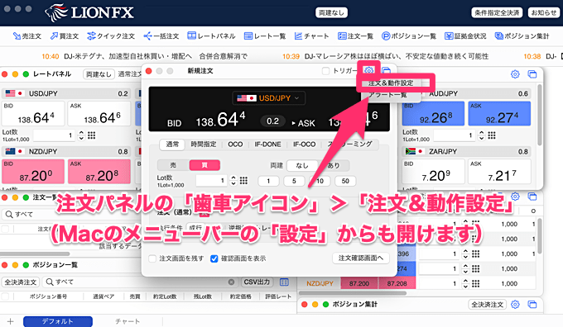Screen dimensions: 563x327
Task: Open 一括注文 batch order
Action: (x=161, y=36)
